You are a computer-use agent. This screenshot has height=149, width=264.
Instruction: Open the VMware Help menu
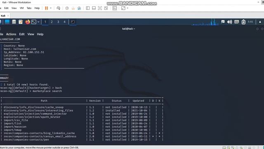point(37,8)
